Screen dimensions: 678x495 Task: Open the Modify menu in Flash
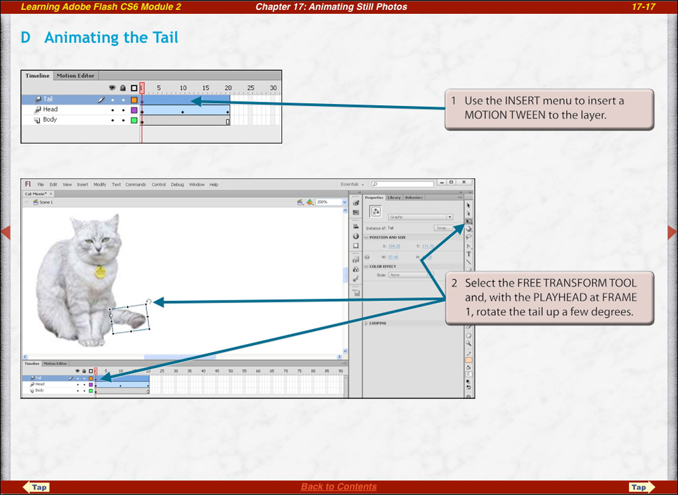click(99, 185)
